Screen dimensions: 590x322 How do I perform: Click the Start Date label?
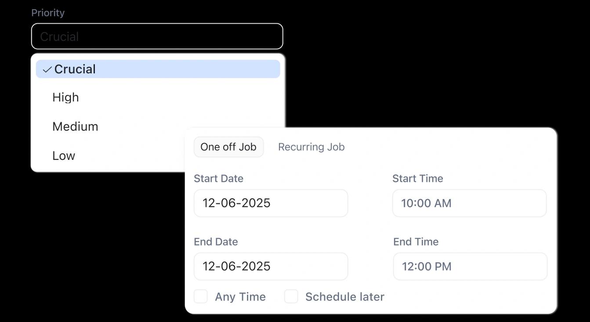218,178
